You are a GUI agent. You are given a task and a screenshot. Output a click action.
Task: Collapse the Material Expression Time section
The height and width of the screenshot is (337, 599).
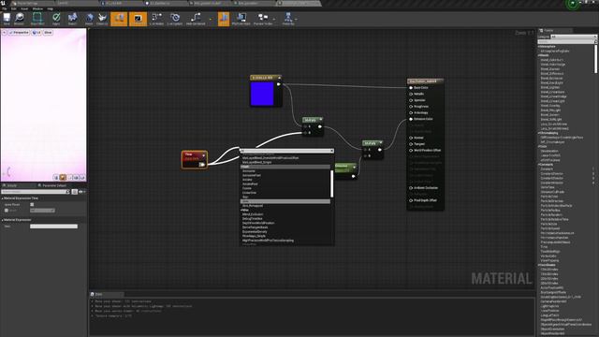(2, 198)
